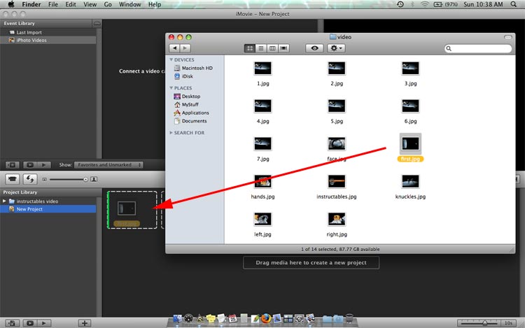The image size is (525, 328).
Task: Select the first.jpg file thumbnail
Action: (x=410, y=144)
